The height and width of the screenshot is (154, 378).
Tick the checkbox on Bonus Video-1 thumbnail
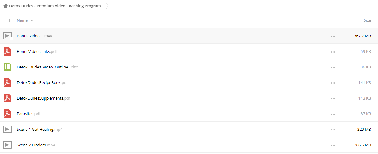click(12, 38)
